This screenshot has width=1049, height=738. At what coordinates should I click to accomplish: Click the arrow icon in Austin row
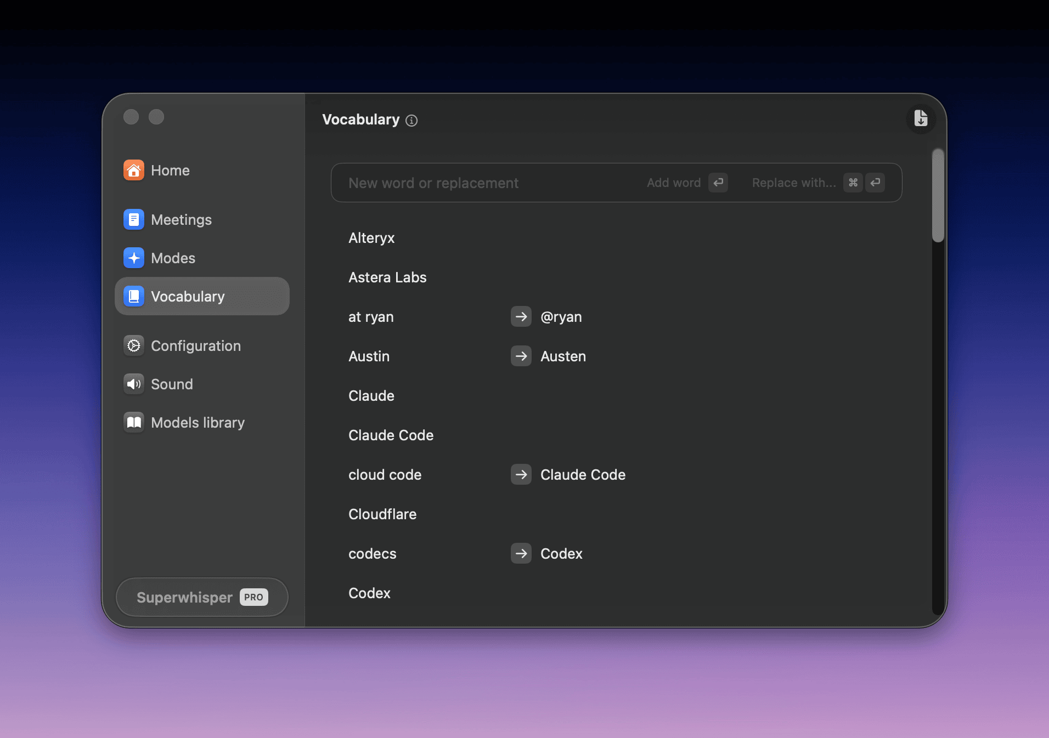pyautogui.click(x=521, y=356)
